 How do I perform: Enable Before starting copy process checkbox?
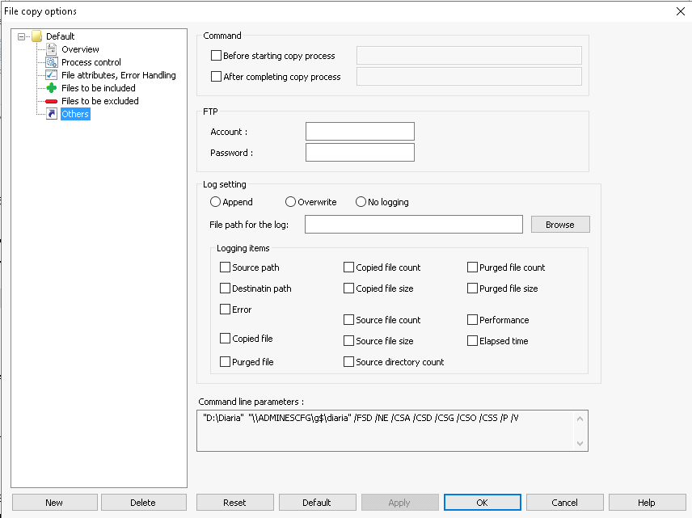click(x=217, y=56)
